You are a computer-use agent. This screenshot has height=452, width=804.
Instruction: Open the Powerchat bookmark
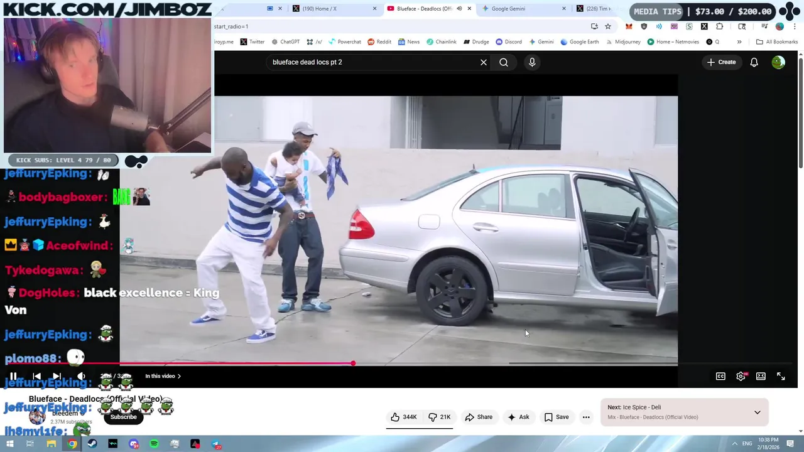tap(344, 42)
